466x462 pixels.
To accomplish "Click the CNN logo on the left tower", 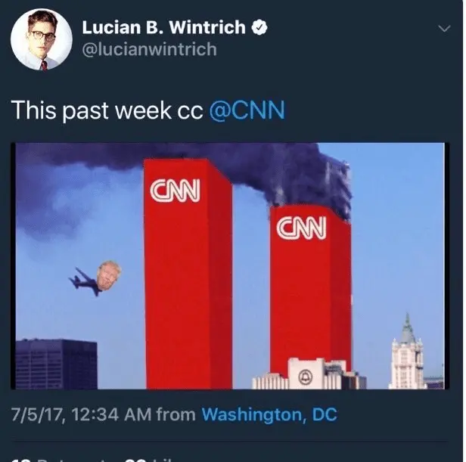I will pyautogui.click(x=175, y=190).
